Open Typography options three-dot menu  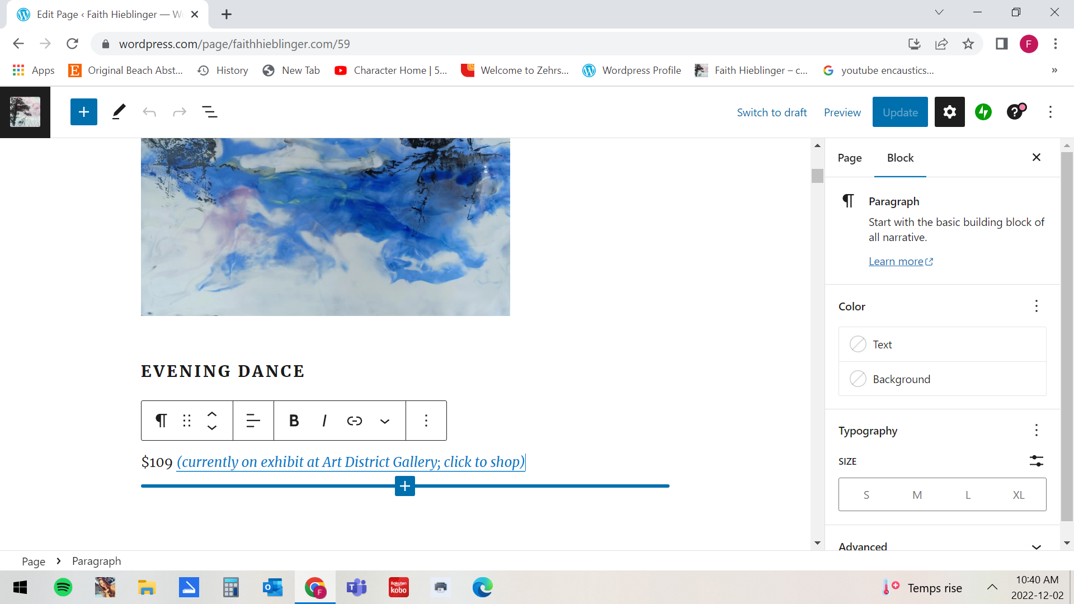1036,430
